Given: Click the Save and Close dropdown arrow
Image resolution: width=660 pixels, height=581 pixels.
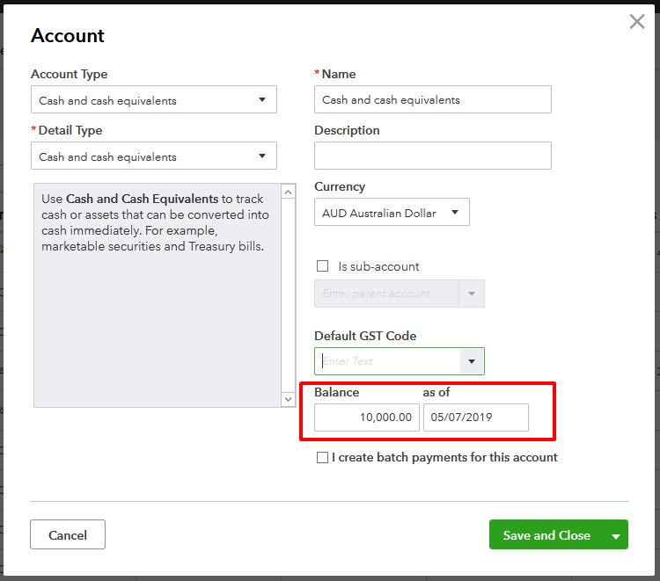Looking at the screenshot, I should (x=616, y=535).
